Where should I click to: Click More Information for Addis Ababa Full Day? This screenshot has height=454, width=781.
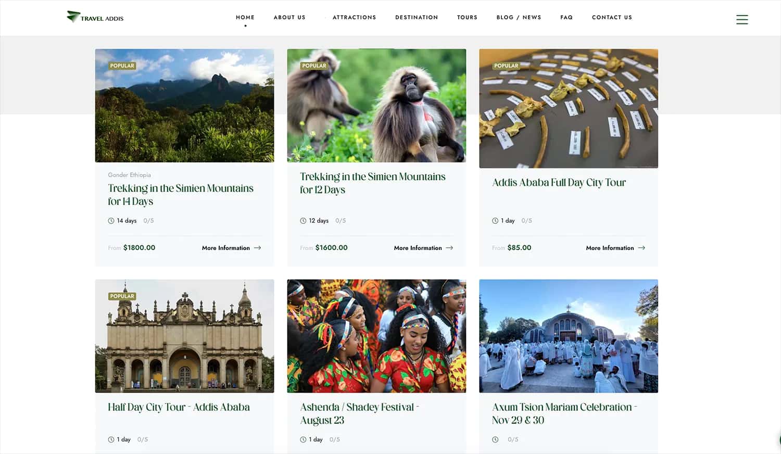[x=610, y=248]
